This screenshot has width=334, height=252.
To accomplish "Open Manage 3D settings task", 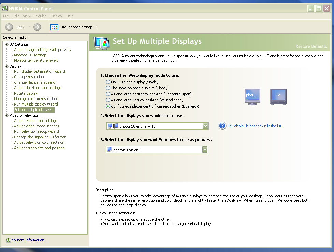I will (x=30, y=55).
